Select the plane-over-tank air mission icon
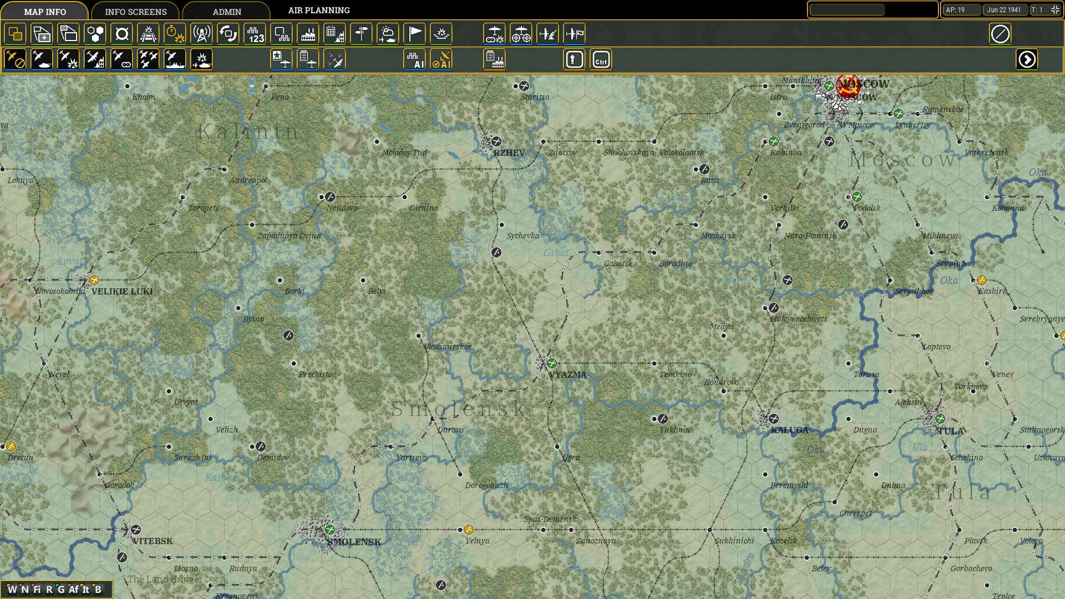1065x599 pixels. (x=42, y=59)
